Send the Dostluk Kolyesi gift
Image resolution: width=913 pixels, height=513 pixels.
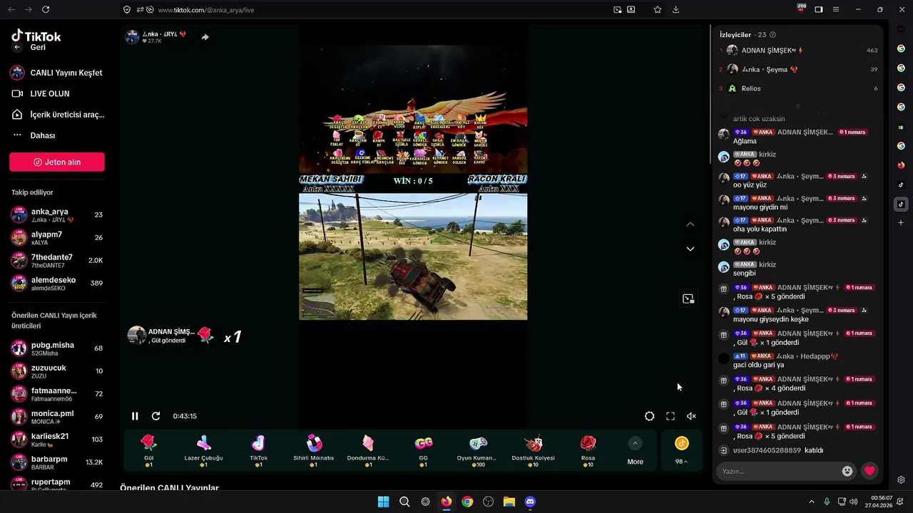pos(534,450)
